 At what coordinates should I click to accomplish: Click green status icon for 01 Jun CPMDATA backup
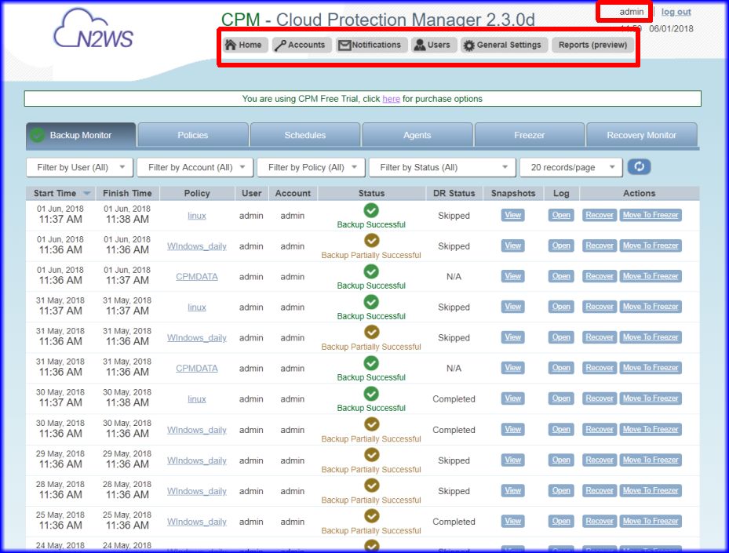point(371,271)
